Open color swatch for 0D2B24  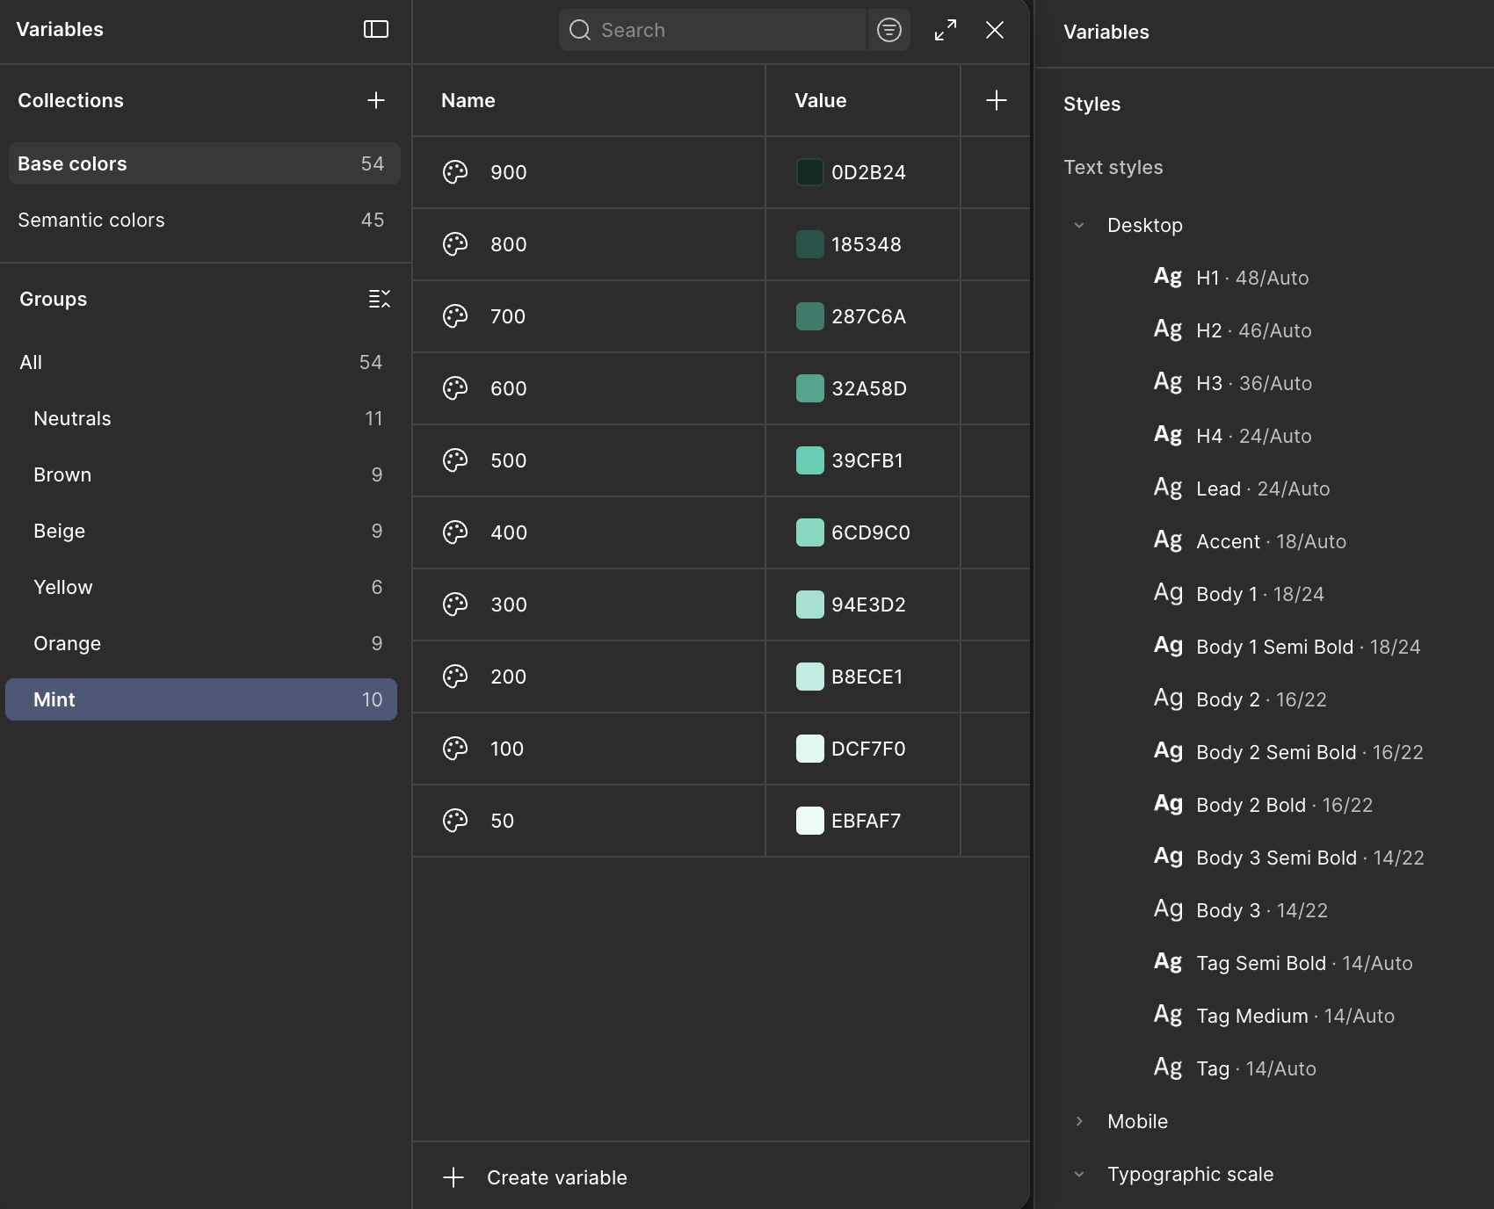coord(809,172)
